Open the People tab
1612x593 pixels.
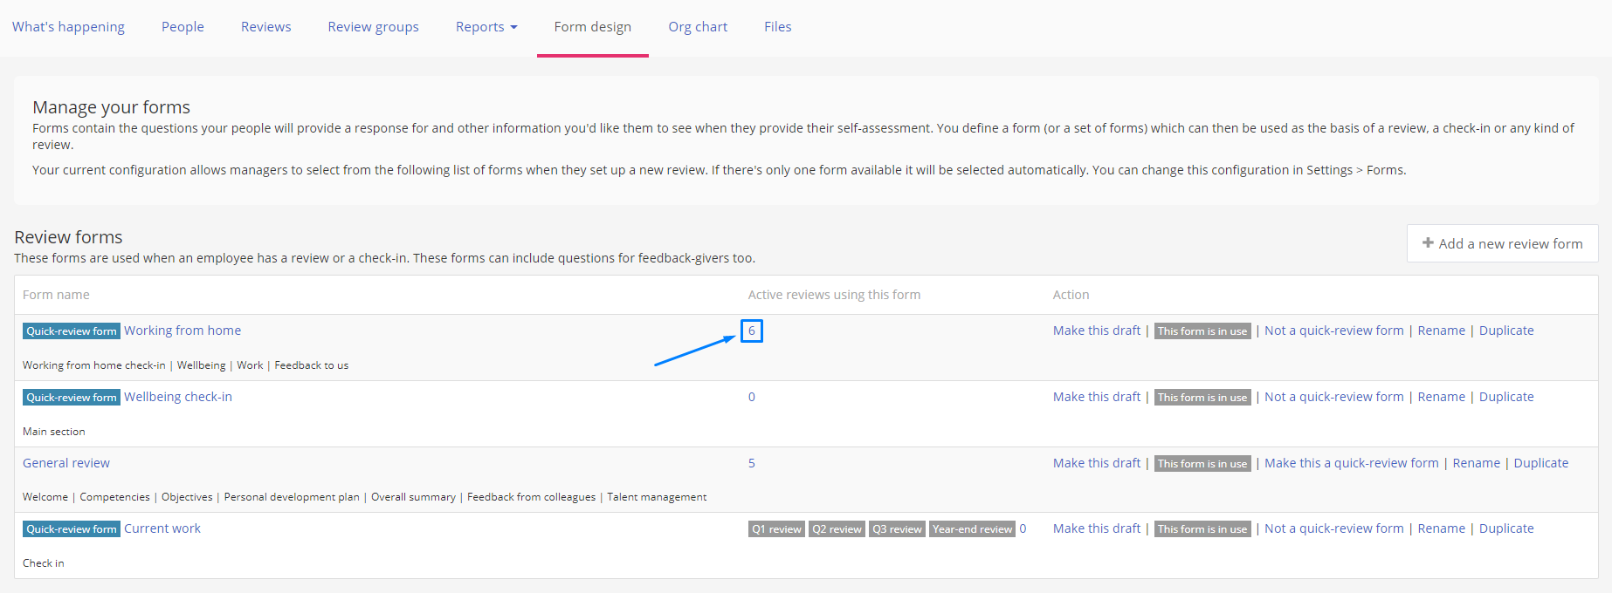click(x=183, y=27)
